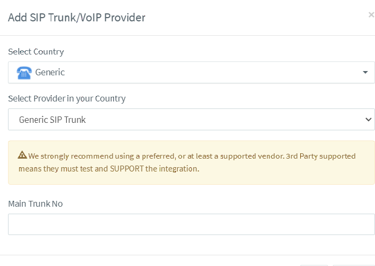This screenshot has width=375, height=266.
Task: Focus the Main Trunk No input field
Action: coord(191,224)
